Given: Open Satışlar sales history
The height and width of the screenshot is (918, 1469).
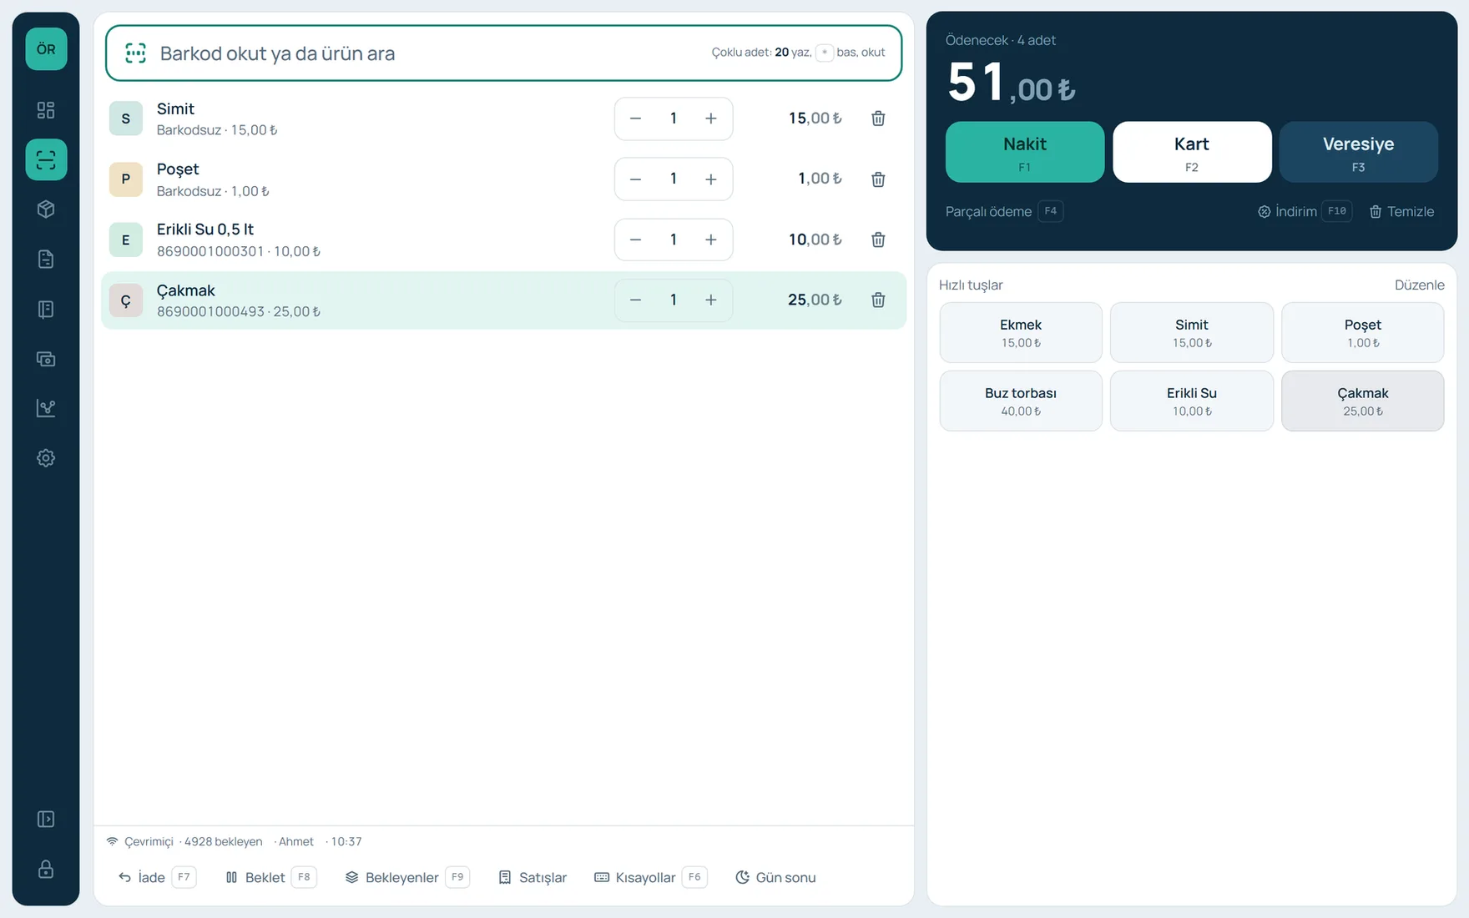Looking at the screenshot, I should pyautogui.click(x=533, y=877).
